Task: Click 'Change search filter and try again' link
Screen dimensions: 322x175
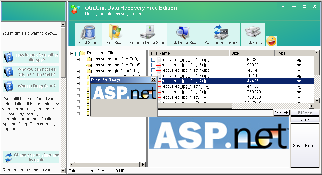Action: [37, 157]
